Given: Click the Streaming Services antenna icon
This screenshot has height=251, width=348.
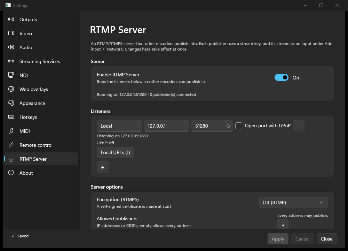Looking at the screenshot, I should click(11, 61).
